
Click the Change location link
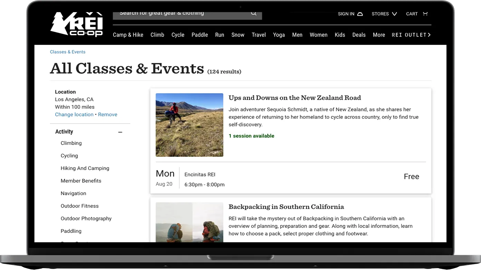tap(74, 115)
